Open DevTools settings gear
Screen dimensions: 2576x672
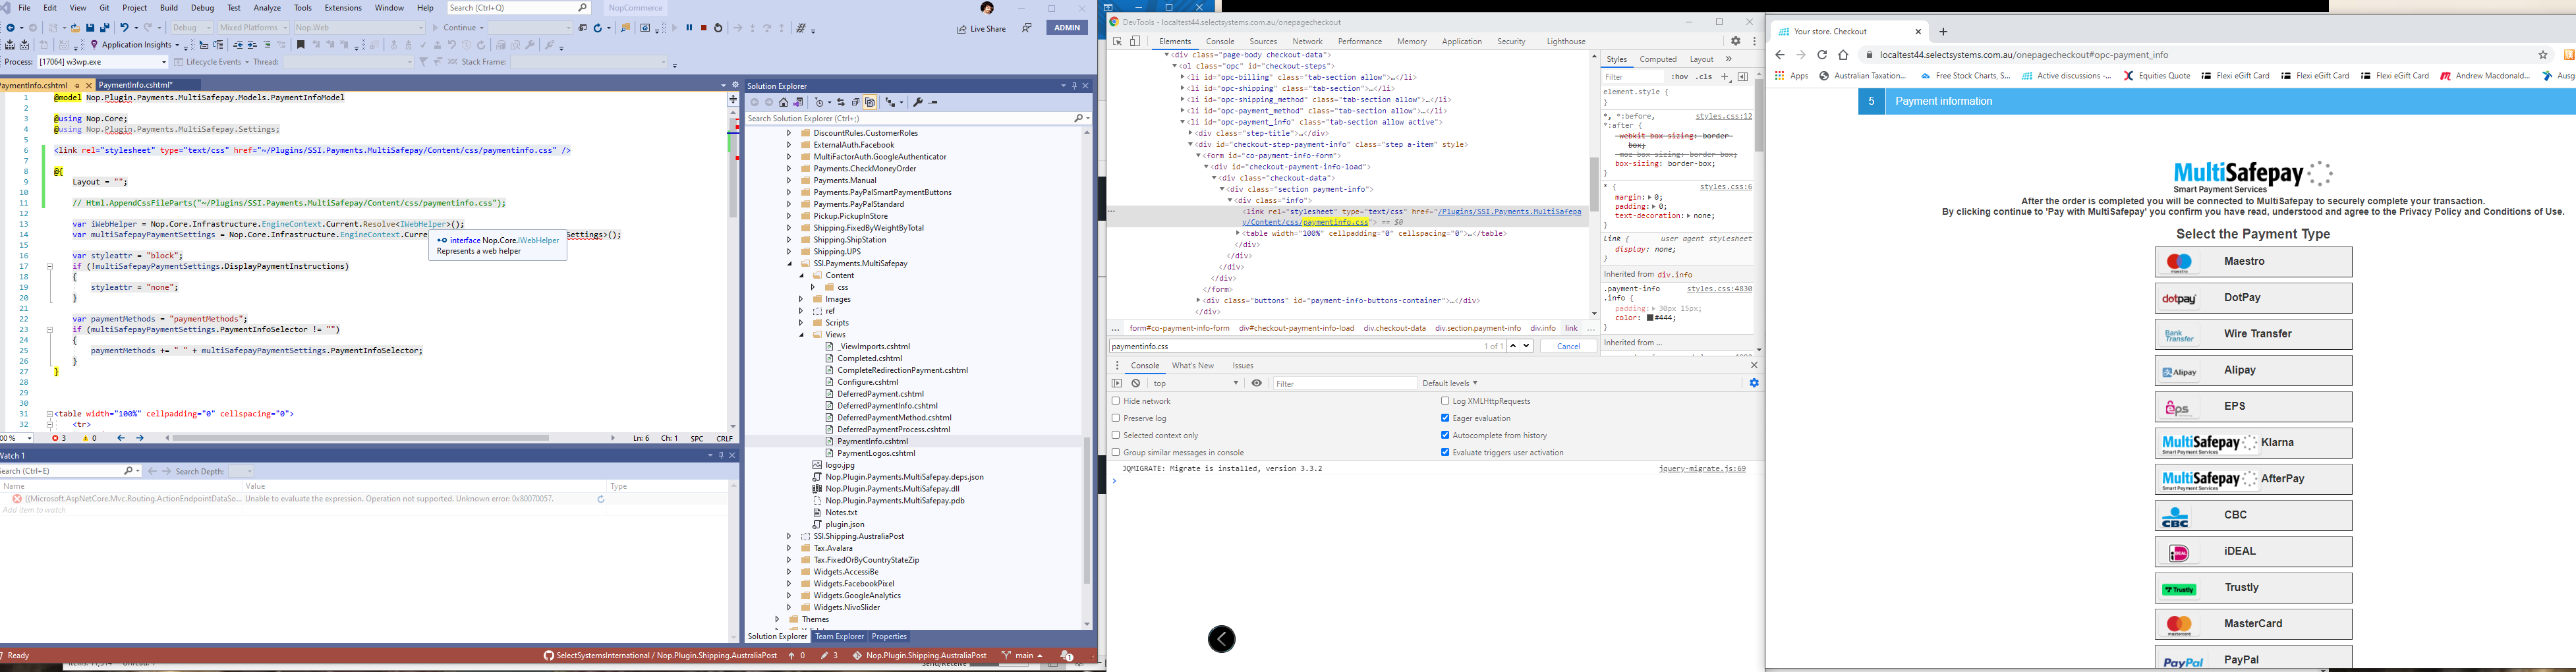coord(1736,41)
